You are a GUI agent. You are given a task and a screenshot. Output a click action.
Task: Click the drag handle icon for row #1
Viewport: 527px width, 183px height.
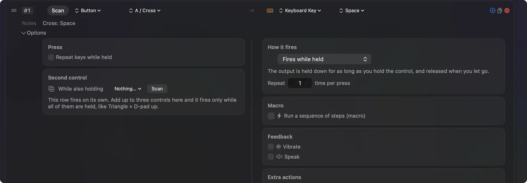(x=14, y=11)
